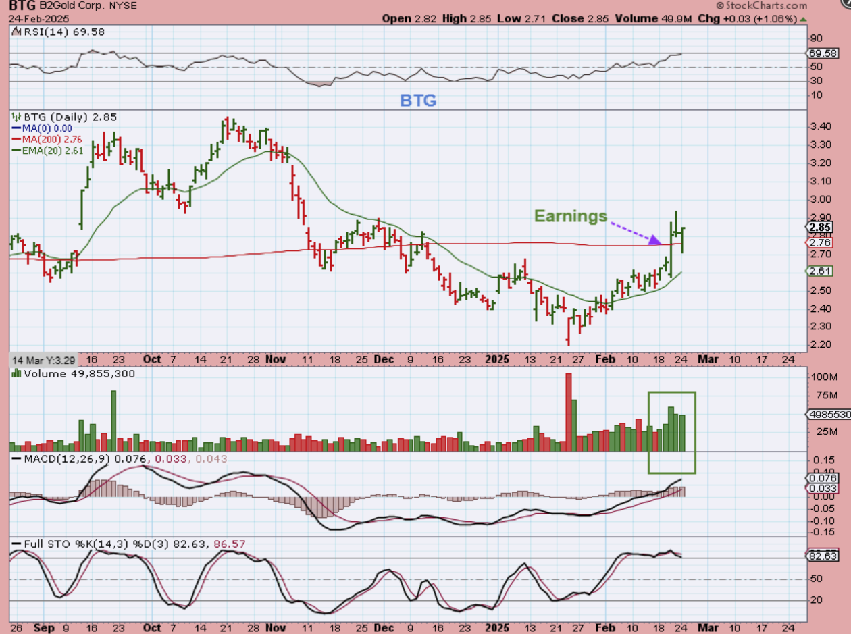
Task: Select the Open 2.82 value in header
Action: [x=409, y=18]
